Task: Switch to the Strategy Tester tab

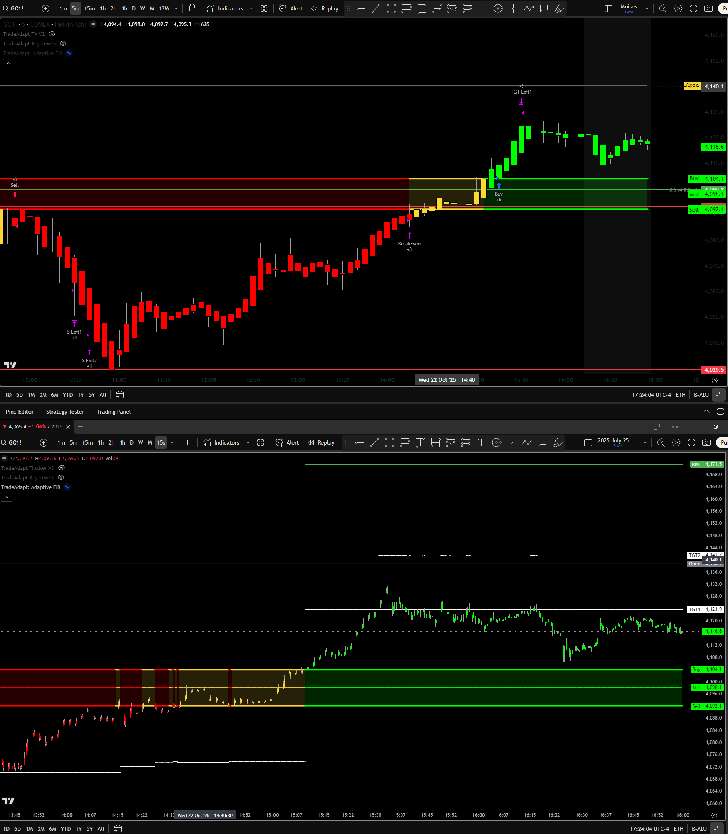Action: (65, 412)
